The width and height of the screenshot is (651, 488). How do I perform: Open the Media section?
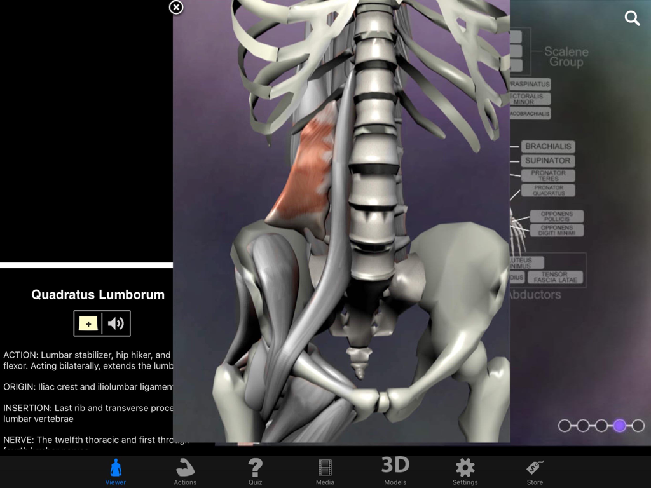[325, 470]
